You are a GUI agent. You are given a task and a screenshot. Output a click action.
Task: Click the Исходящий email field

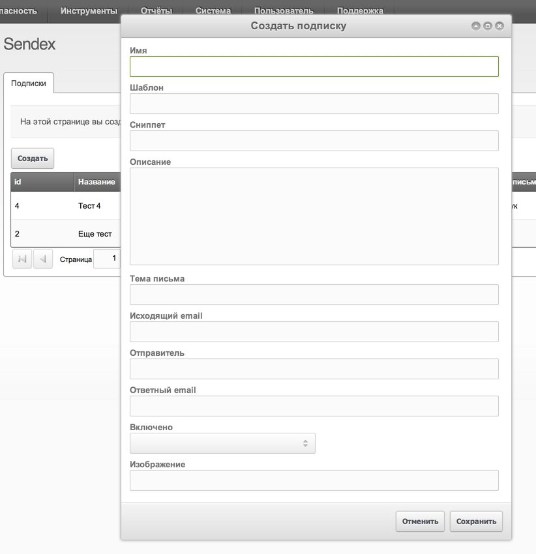pyautogui.click(x=314, y=332)
